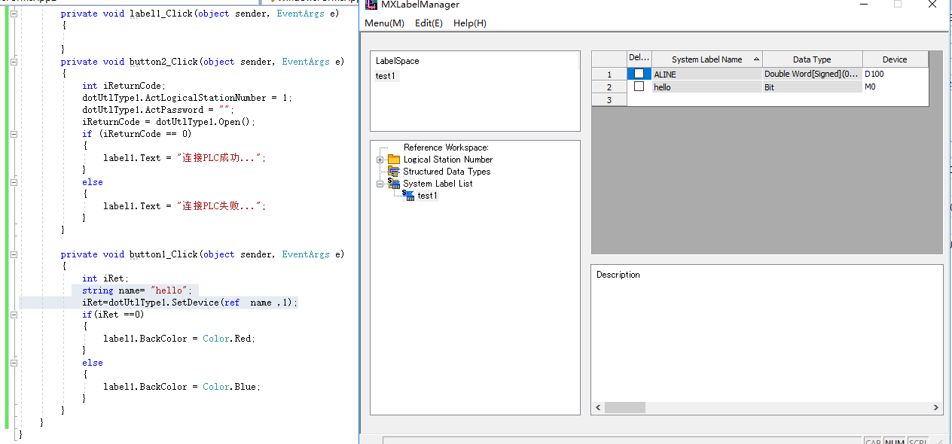This screenshot has width=952, height=444.
Task: Click the Structured Data Types icon
Action: 394,172
